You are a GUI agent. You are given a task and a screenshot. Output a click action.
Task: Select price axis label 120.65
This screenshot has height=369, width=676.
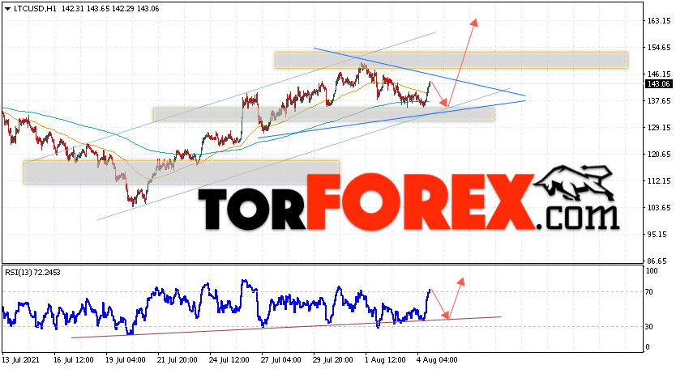[x=659, y=154]
